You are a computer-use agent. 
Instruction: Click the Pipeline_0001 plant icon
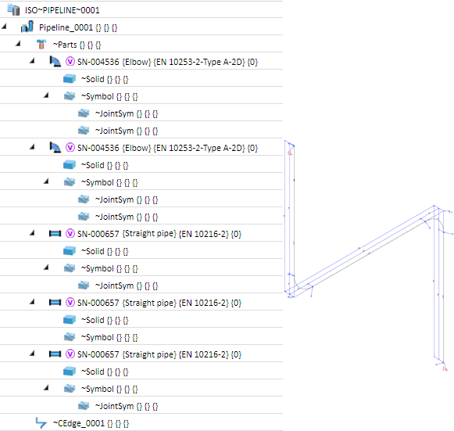[27, 27]
